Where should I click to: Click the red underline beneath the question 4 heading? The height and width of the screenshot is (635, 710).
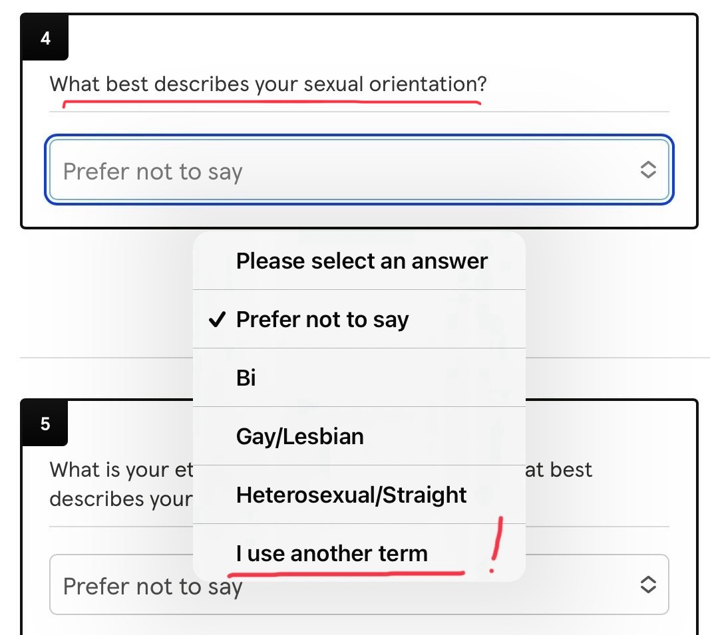(x=271, y=104)
